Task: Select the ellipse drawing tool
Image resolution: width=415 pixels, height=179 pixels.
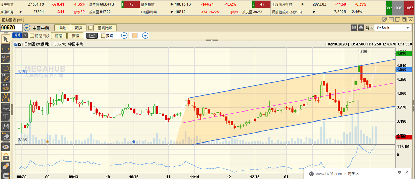Action: pyautogui.click(x=6, y=67)
